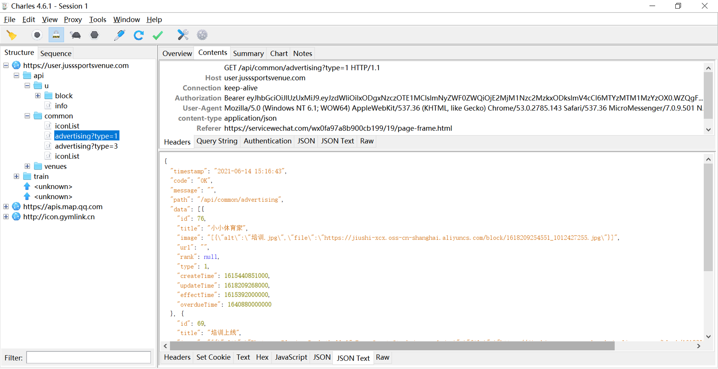Select advertising?type=3 request
The image size is (718, 369).
click(86, 146)
